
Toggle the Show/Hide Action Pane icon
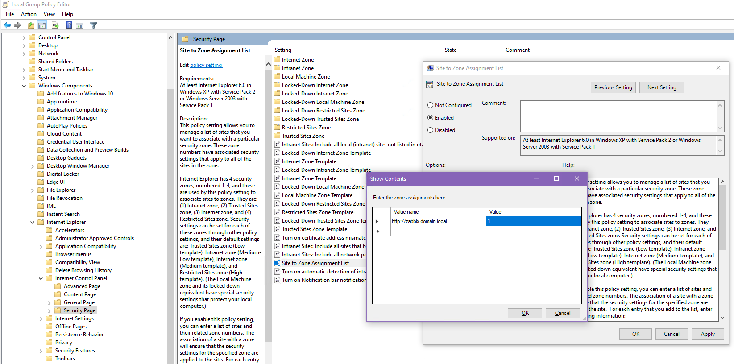coord(79,25)
